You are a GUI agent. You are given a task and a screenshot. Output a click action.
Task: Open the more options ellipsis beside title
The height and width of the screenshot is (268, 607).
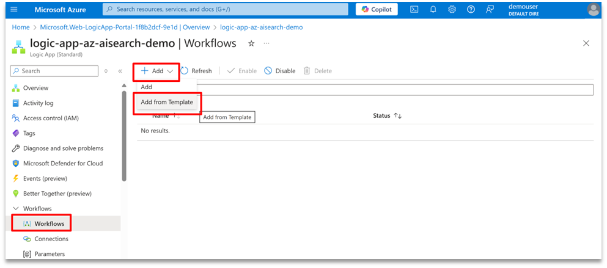click(267, 43)
